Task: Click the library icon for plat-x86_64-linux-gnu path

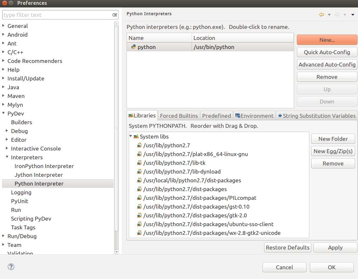Action: (x=139, y=154)
